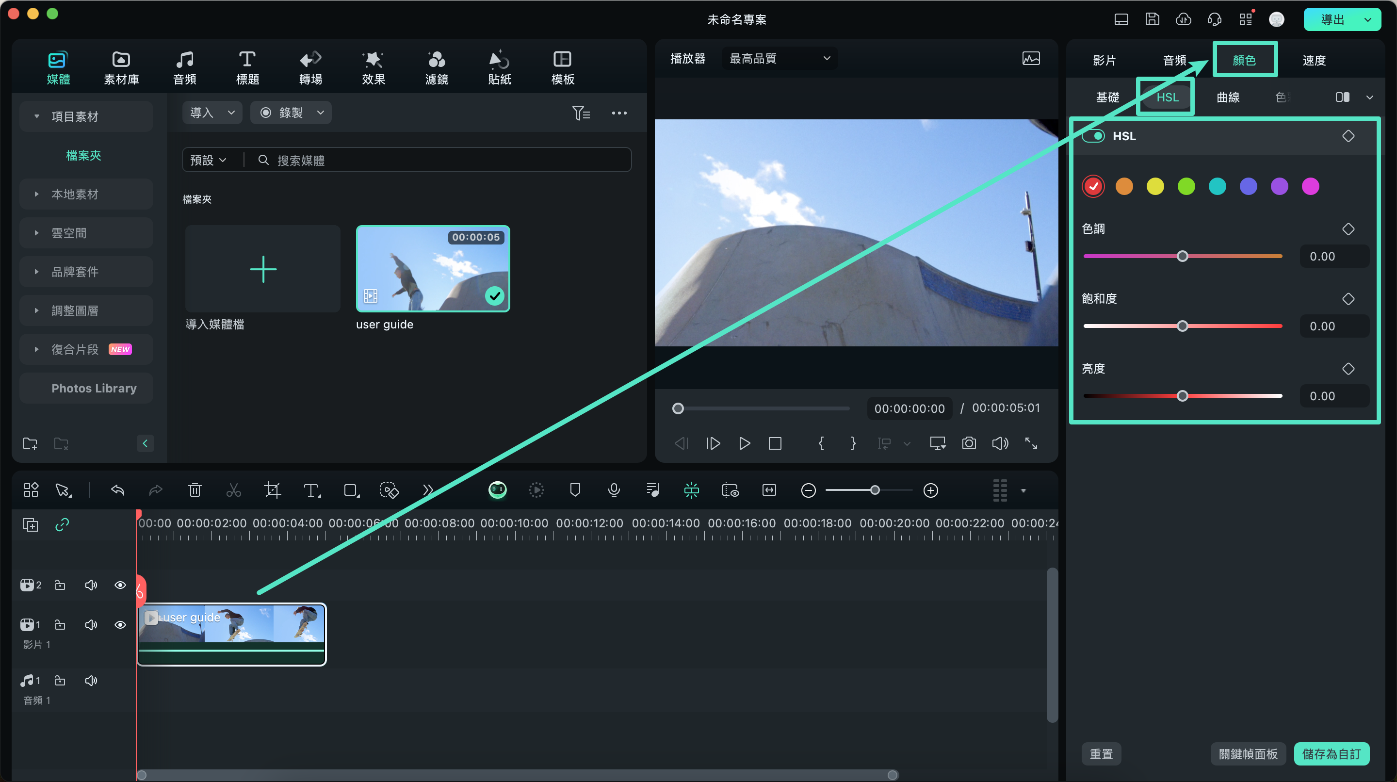This screenshot has width=1397, height=782.
Task: Enable HSL color adjustment toggle
Action: tap(1094, 135)
